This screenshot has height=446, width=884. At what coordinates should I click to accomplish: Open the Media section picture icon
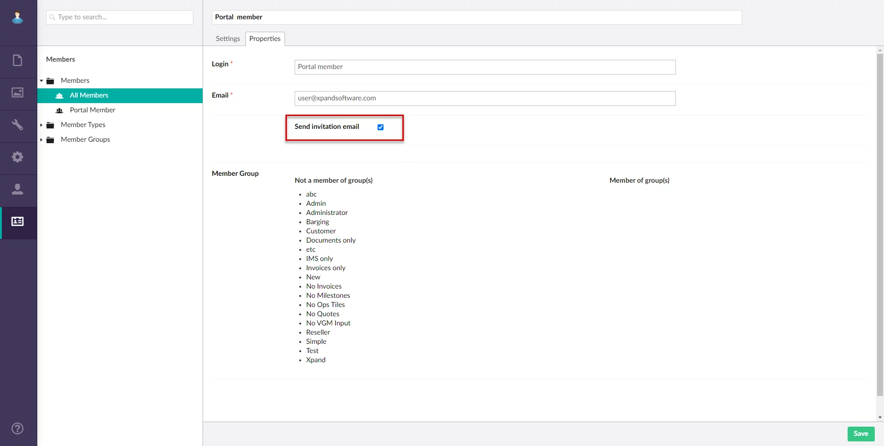(17, 93)
